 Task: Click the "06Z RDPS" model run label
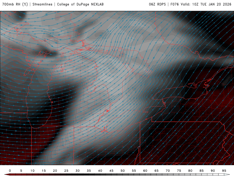pos(157,4)
